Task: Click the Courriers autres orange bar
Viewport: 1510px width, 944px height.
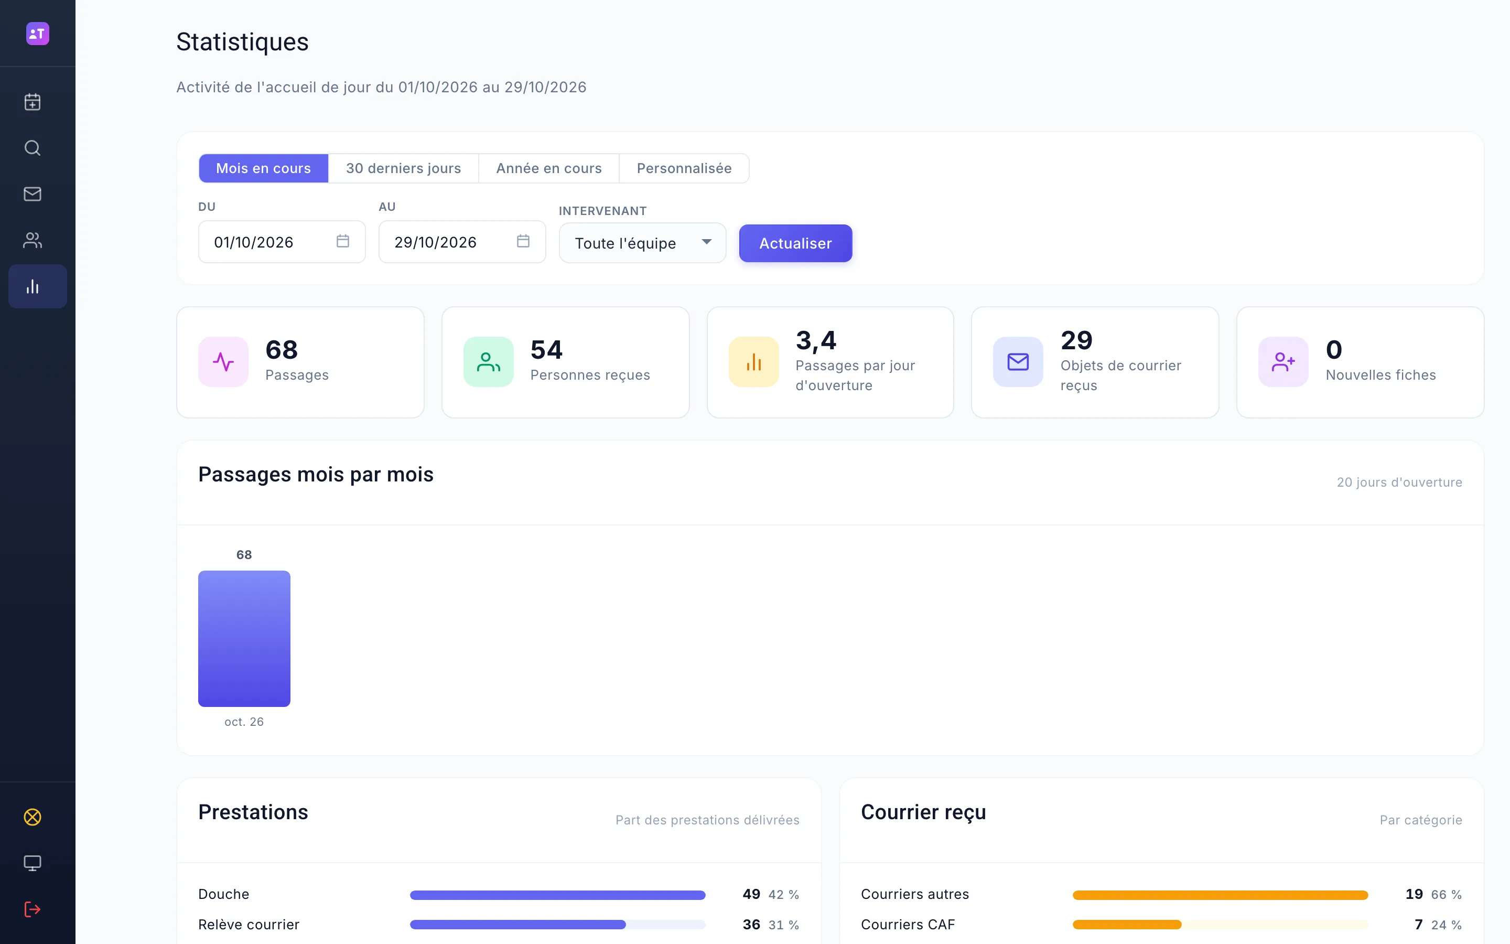Action: click(1221, 895)
